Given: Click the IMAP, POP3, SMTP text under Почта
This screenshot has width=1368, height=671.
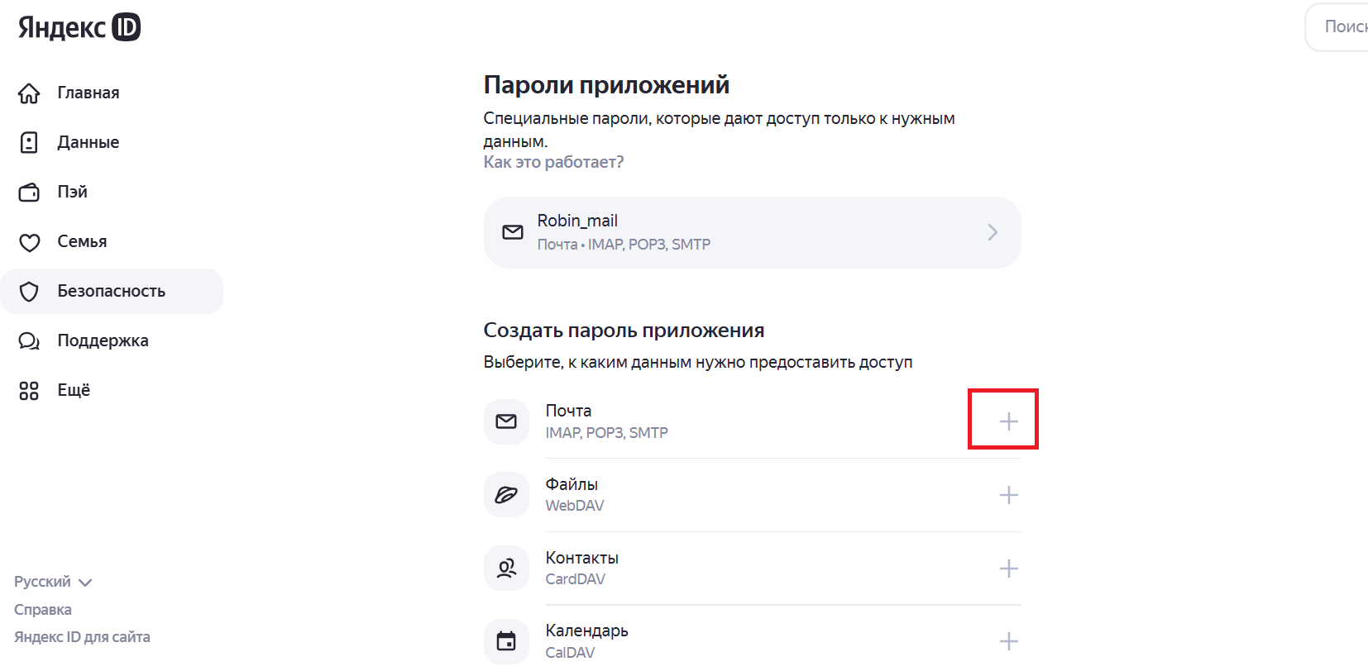Looking at the screenshot, I should tap(607, 433).
